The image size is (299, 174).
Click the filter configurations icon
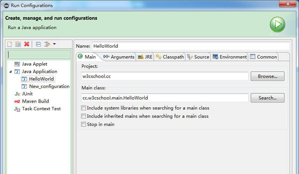47,44
